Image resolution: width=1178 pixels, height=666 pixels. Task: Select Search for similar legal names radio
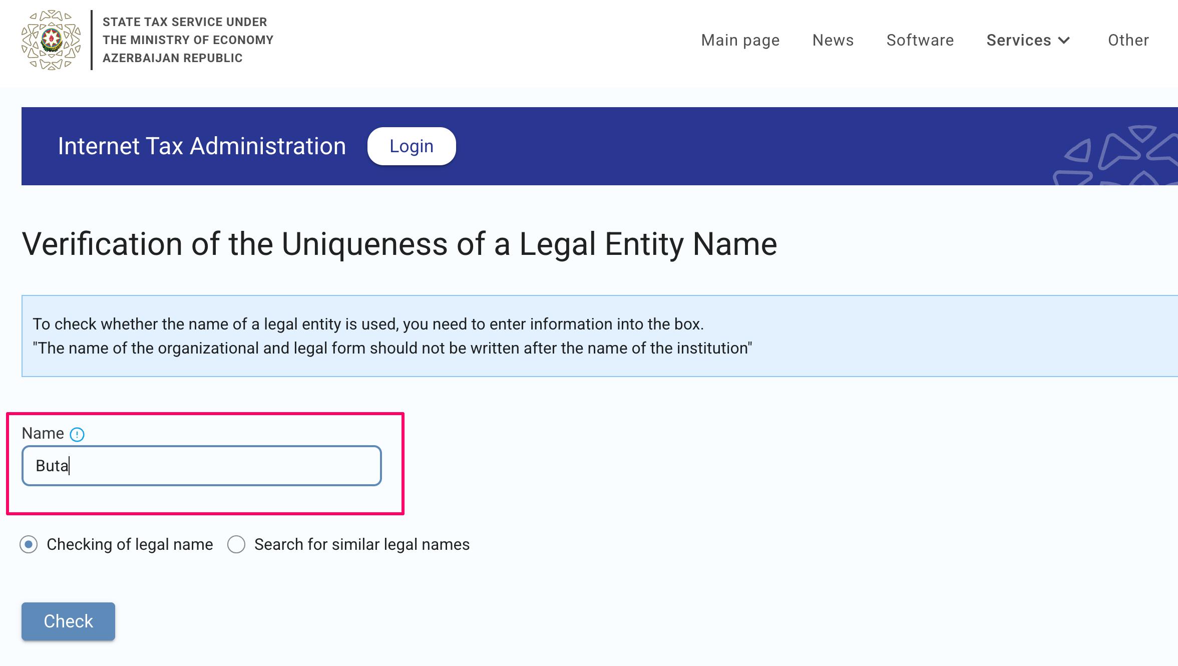tap(236, 544)
